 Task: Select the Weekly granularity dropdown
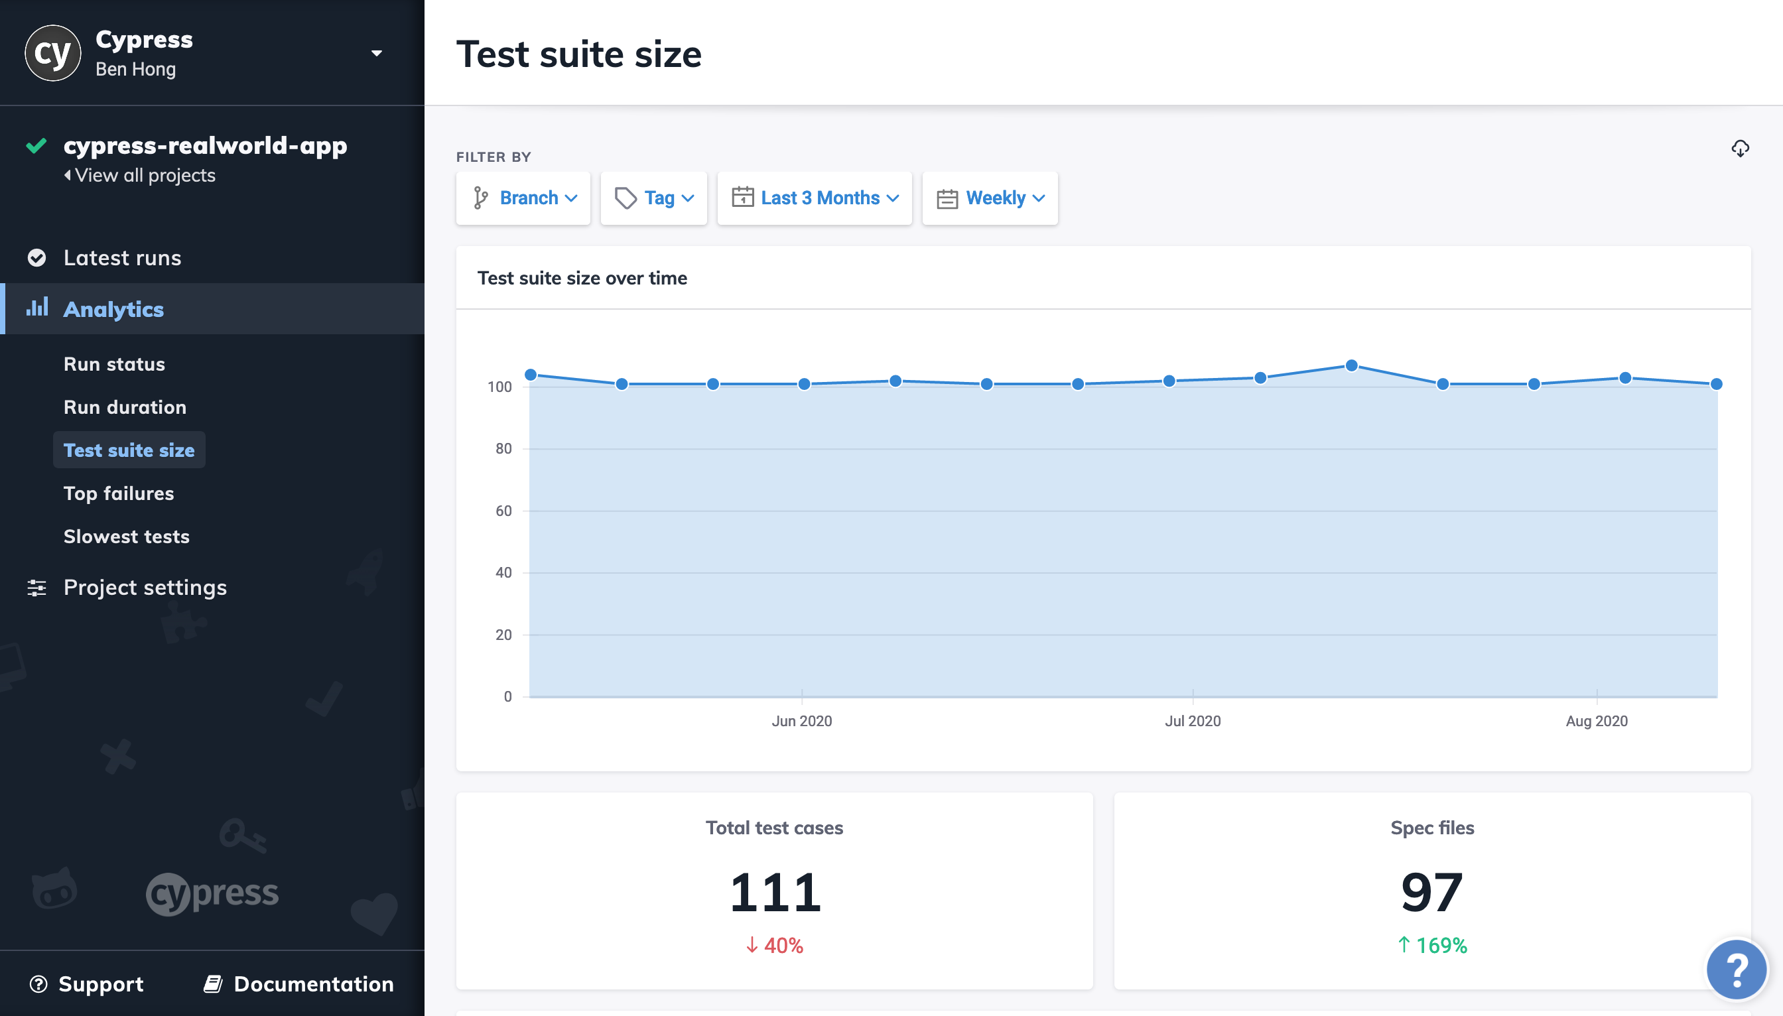tap(991, 197)
